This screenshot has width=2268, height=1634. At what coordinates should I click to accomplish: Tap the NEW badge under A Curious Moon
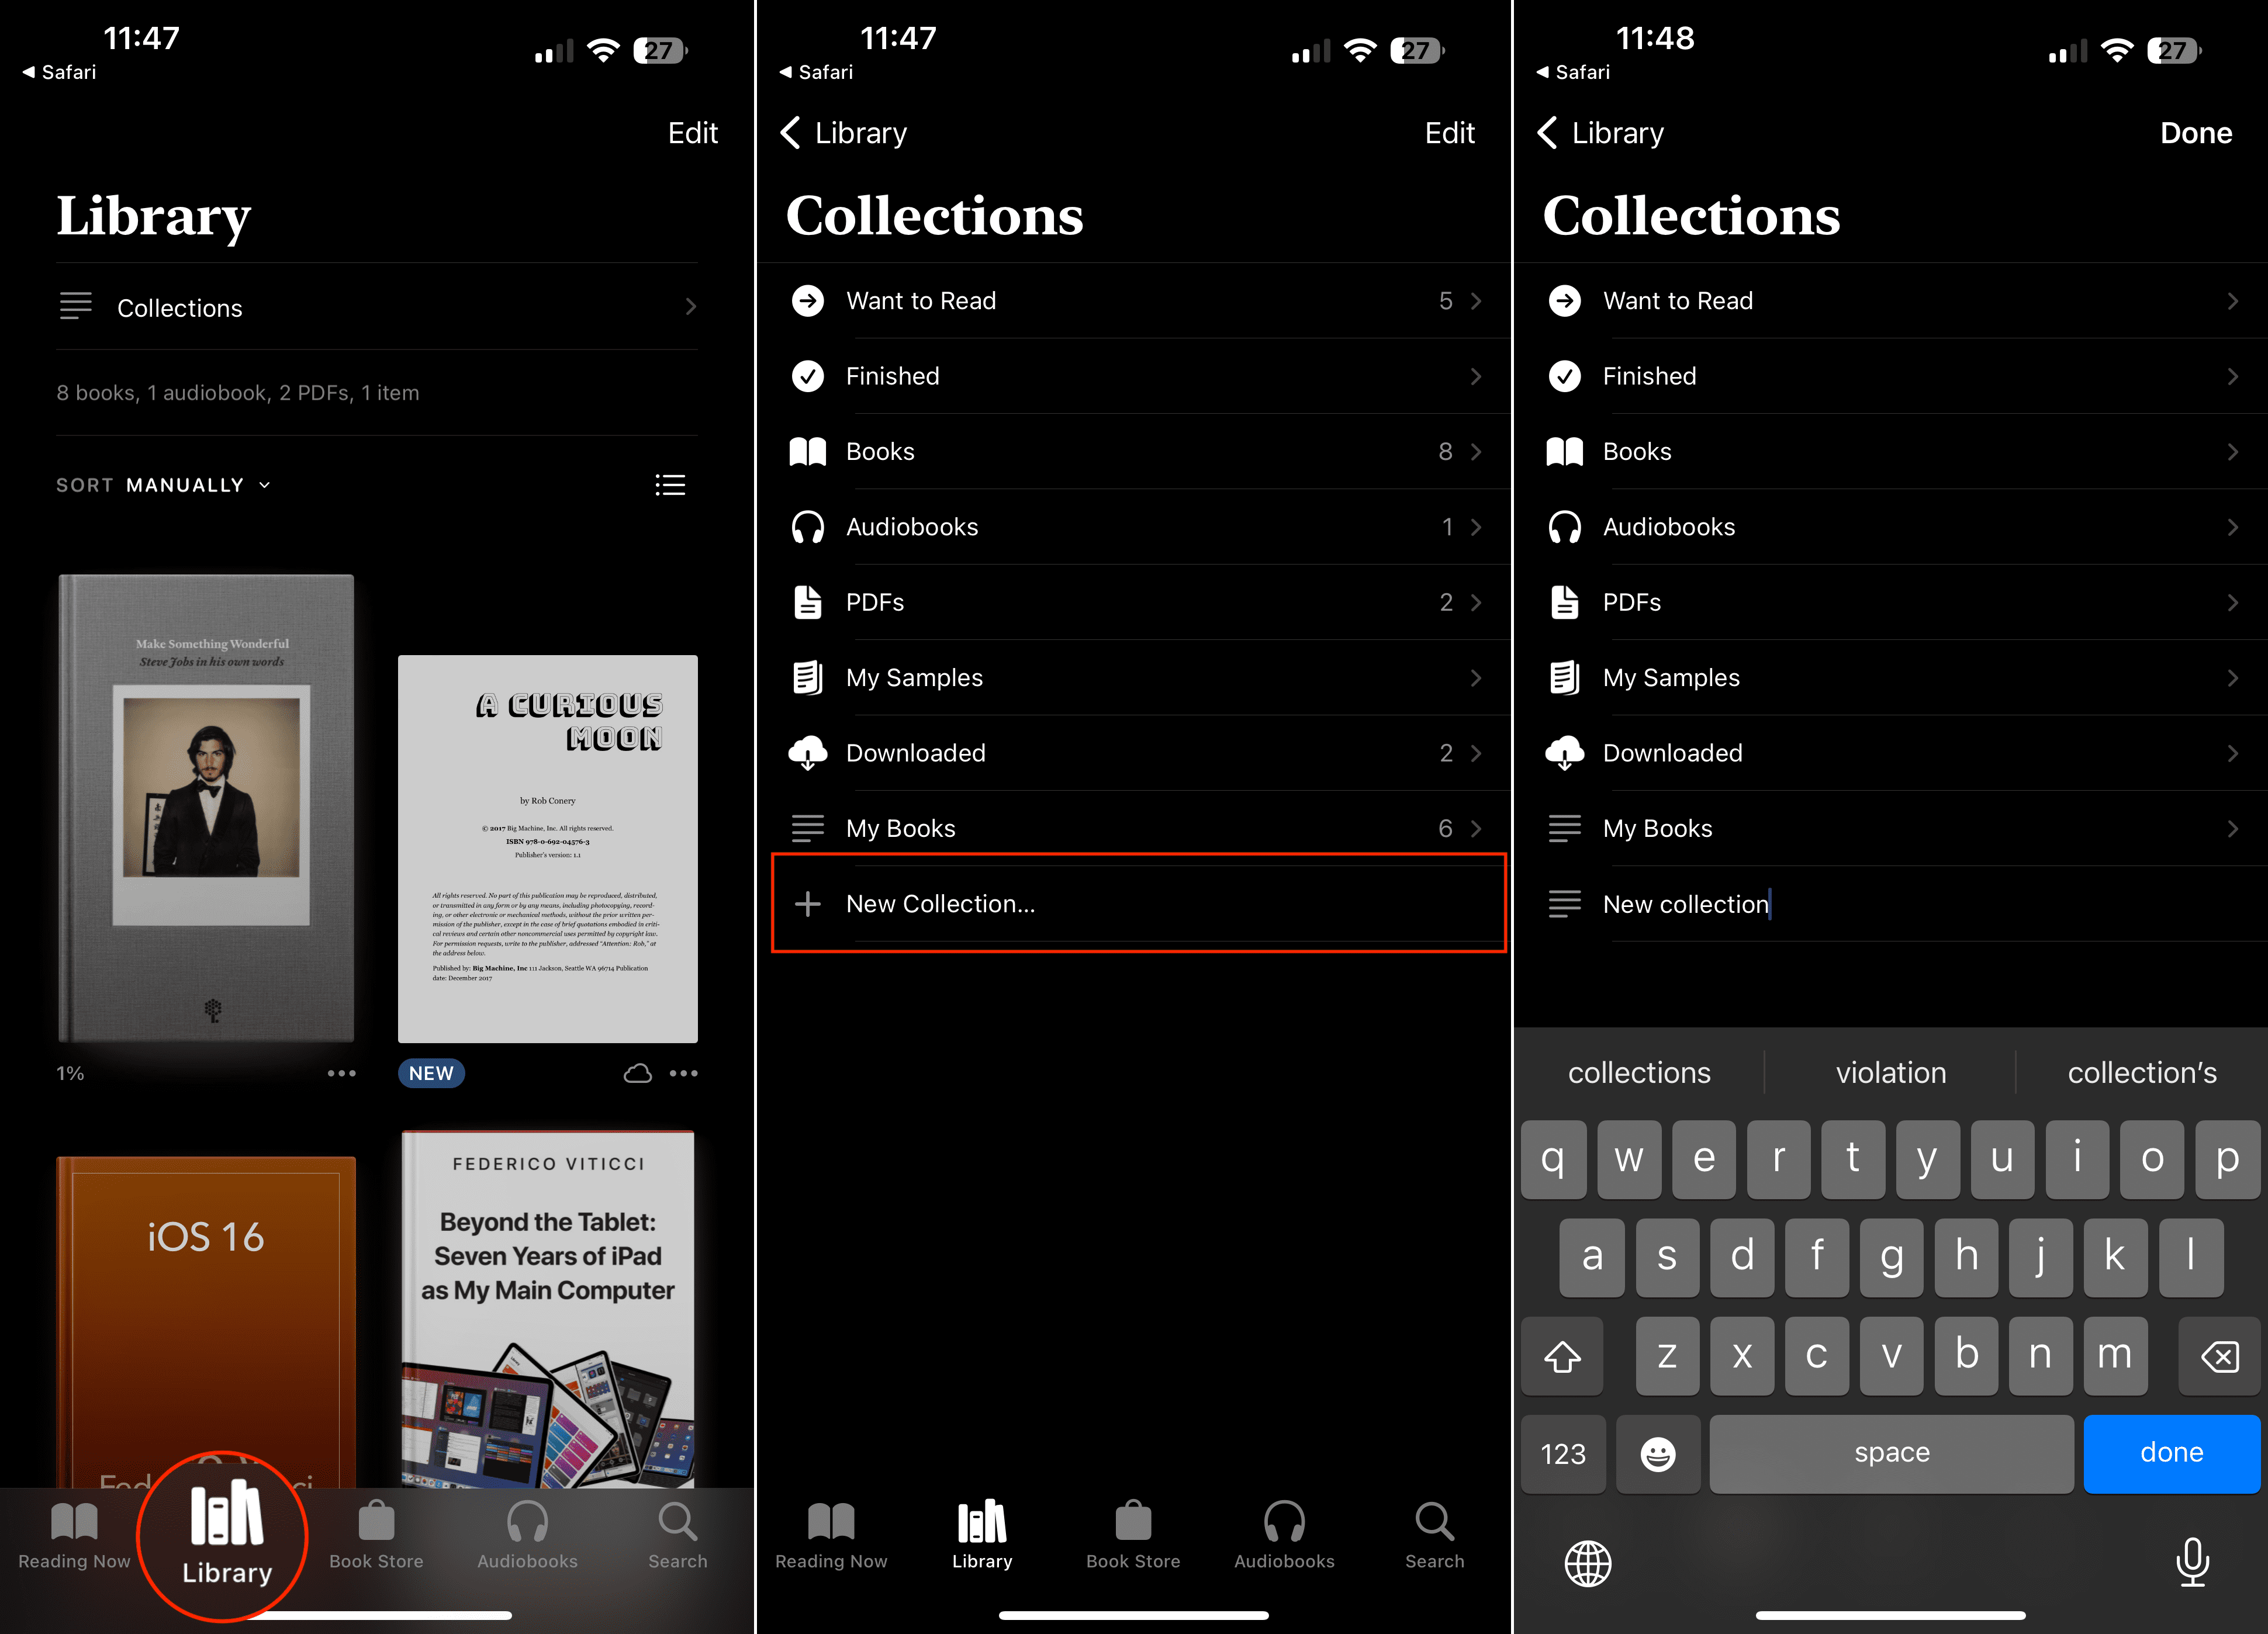(x=431, y=1073)
